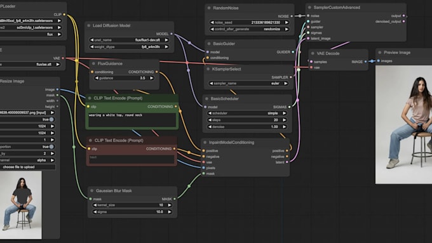Select the input image thumbnail of the seated woman in black top
The height and width of the screenshot is (243, 432).
[21, 205]
